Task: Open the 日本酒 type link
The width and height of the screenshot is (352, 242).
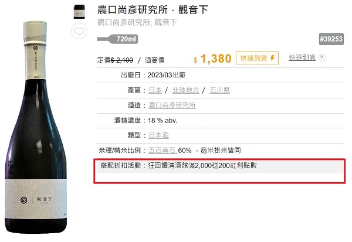Action: (x=158, y=135)
